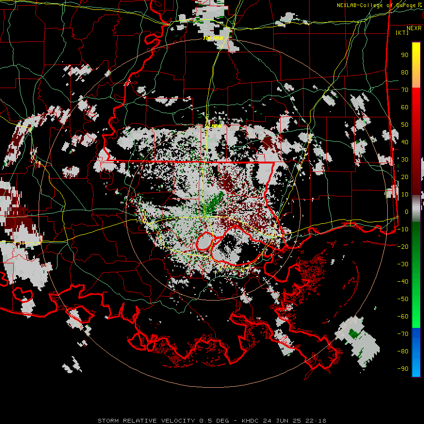This screenshot has height=424, width=424.
Task: Click the 40 value on velocity scale
Action: pos(405,142)
